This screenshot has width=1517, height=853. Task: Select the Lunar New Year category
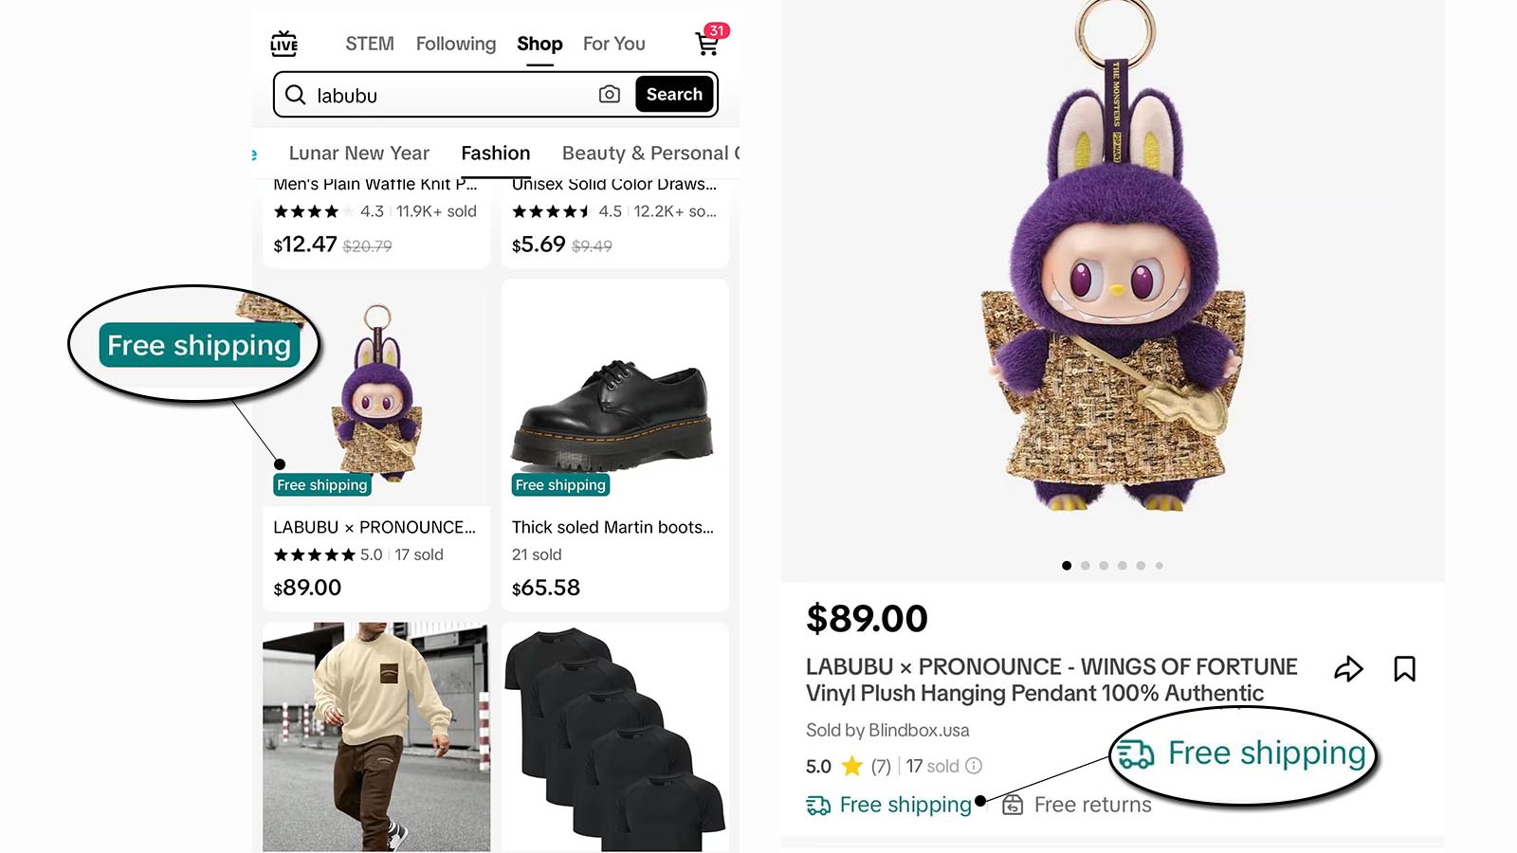click(358, 154)
